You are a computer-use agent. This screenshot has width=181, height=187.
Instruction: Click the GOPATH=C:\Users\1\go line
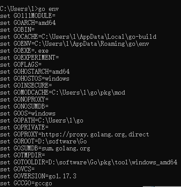pyautogui.click(x=42, y=120)
